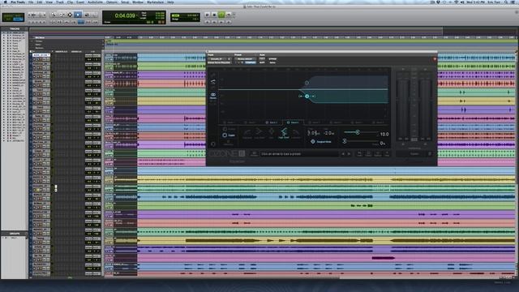Open the plug-in Preset dropdown
Viewport: 519px width, 292px height.
[x=245, y=59]
